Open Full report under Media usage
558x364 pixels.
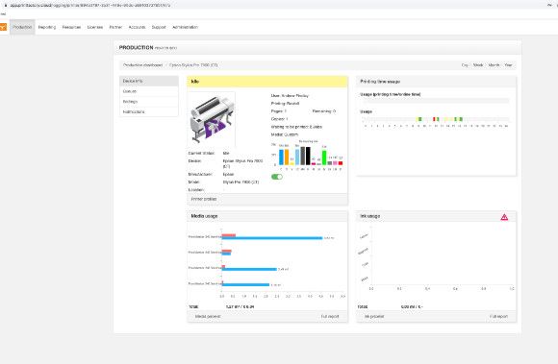[330, 316]
